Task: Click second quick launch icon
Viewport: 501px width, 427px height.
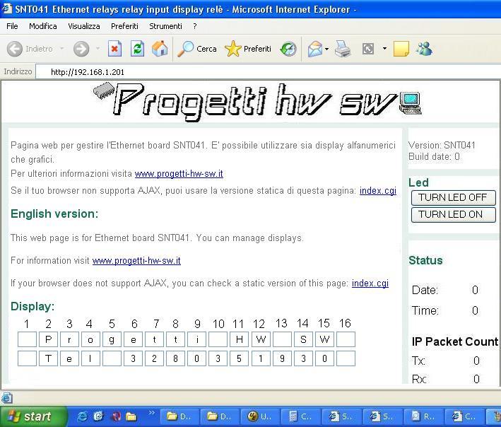Action: 99,416
